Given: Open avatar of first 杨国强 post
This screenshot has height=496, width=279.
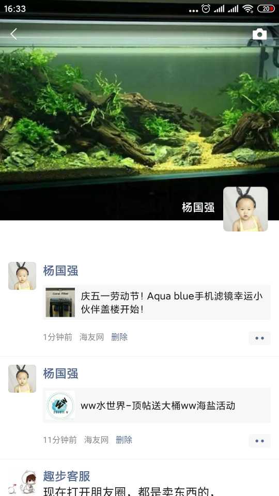Looking at the screenshot, I should tap(22, 276).
